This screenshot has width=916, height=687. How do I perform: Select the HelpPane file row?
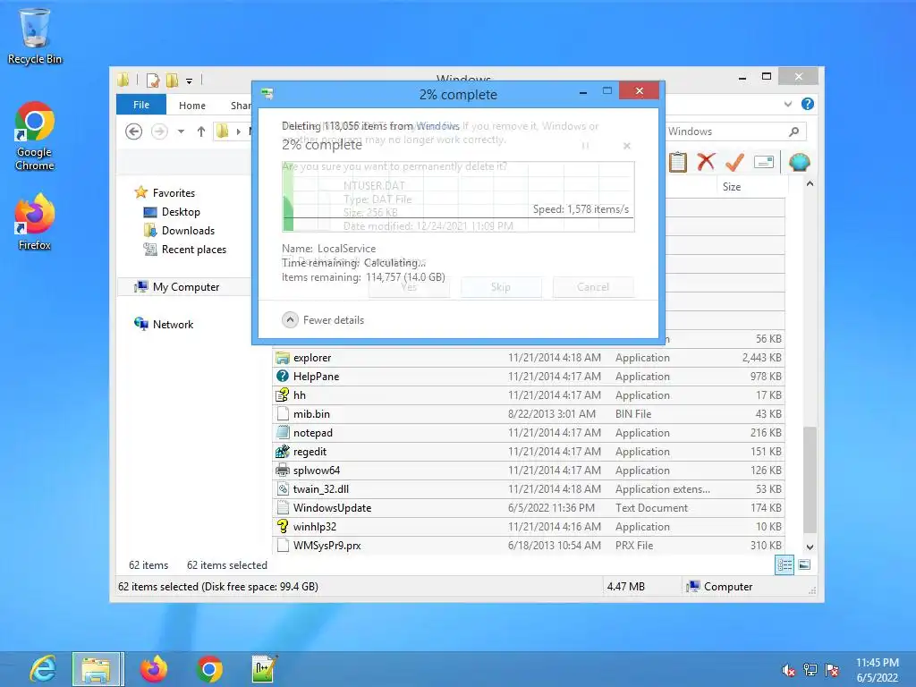click(529, 377)
